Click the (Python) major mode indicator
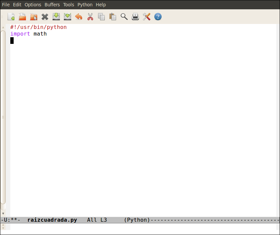280x235 pixels. point(137,220)
